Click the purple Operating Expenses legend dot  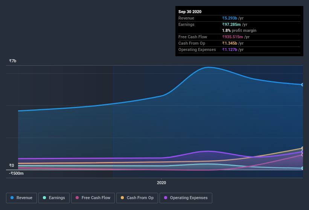pyautogui.click(x=166, y=198)
